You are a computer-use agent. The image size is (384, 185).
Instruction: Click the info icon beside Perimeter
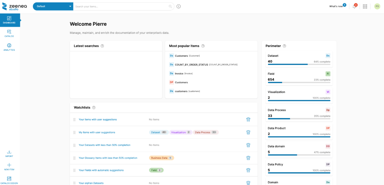click(x=284, y=46)
